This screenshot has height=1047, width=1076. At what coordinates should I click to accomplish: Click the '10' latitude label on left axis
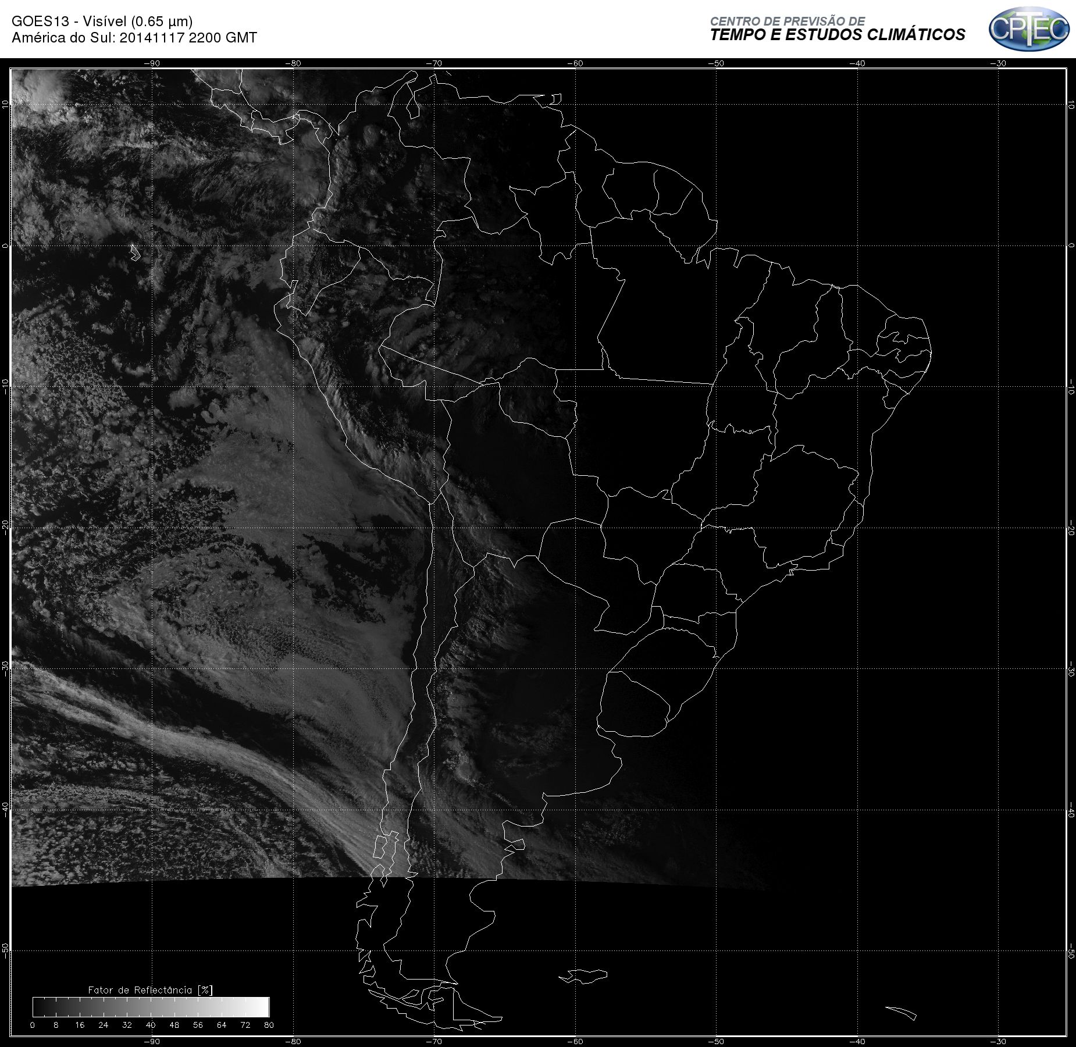point(5,105)
